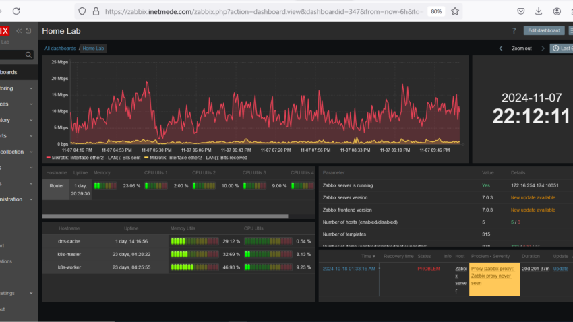Screen dimensions: 573x322
Task: Click the sidebar search magnifier icon
Action: click(28, 55)
